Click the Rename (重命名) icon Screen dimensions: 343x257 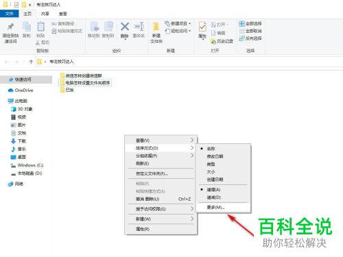[139, 27]
